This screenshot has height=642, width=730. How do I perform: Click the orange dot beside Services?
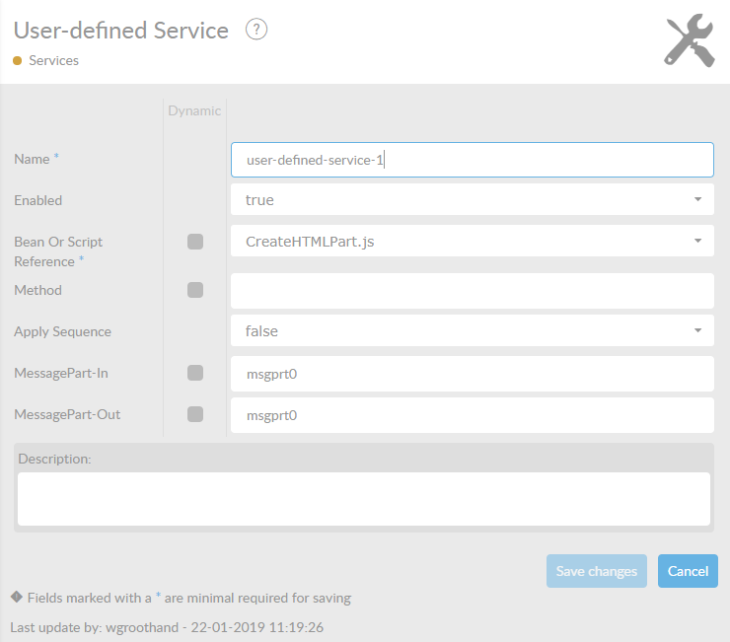(x=18, y=60)
